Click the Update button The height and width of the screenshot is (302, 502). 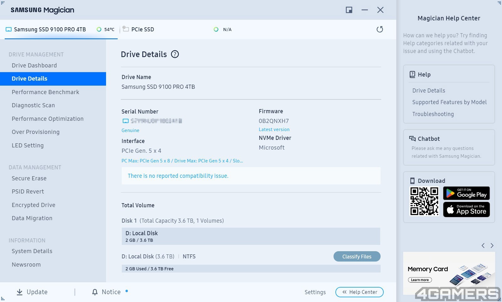[32, 292]
